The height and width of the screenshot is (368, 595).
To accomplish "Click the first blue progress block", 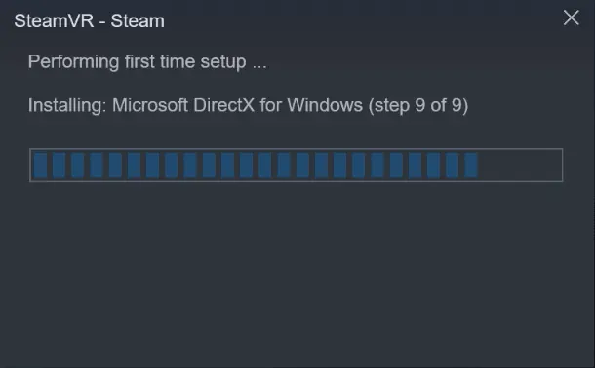I will pyautogui.click(x=40, y=166).
